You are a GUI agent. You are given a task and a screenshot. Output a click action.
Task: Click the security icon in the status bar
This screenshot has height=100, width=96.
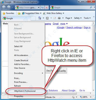click(x=73, y=97)
